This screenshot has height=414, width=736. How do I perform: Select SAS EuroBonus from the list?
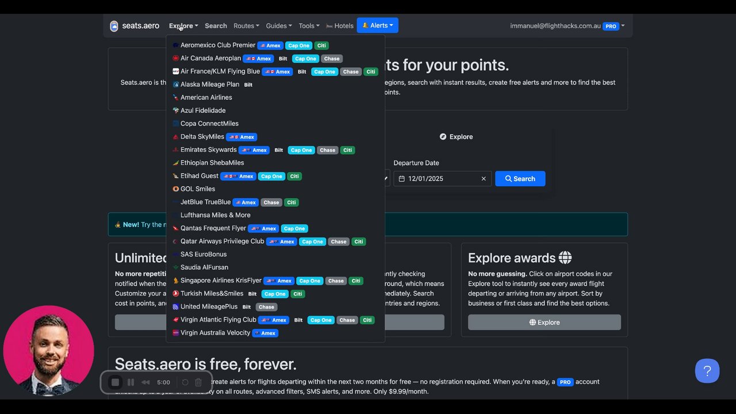[204, 254]
